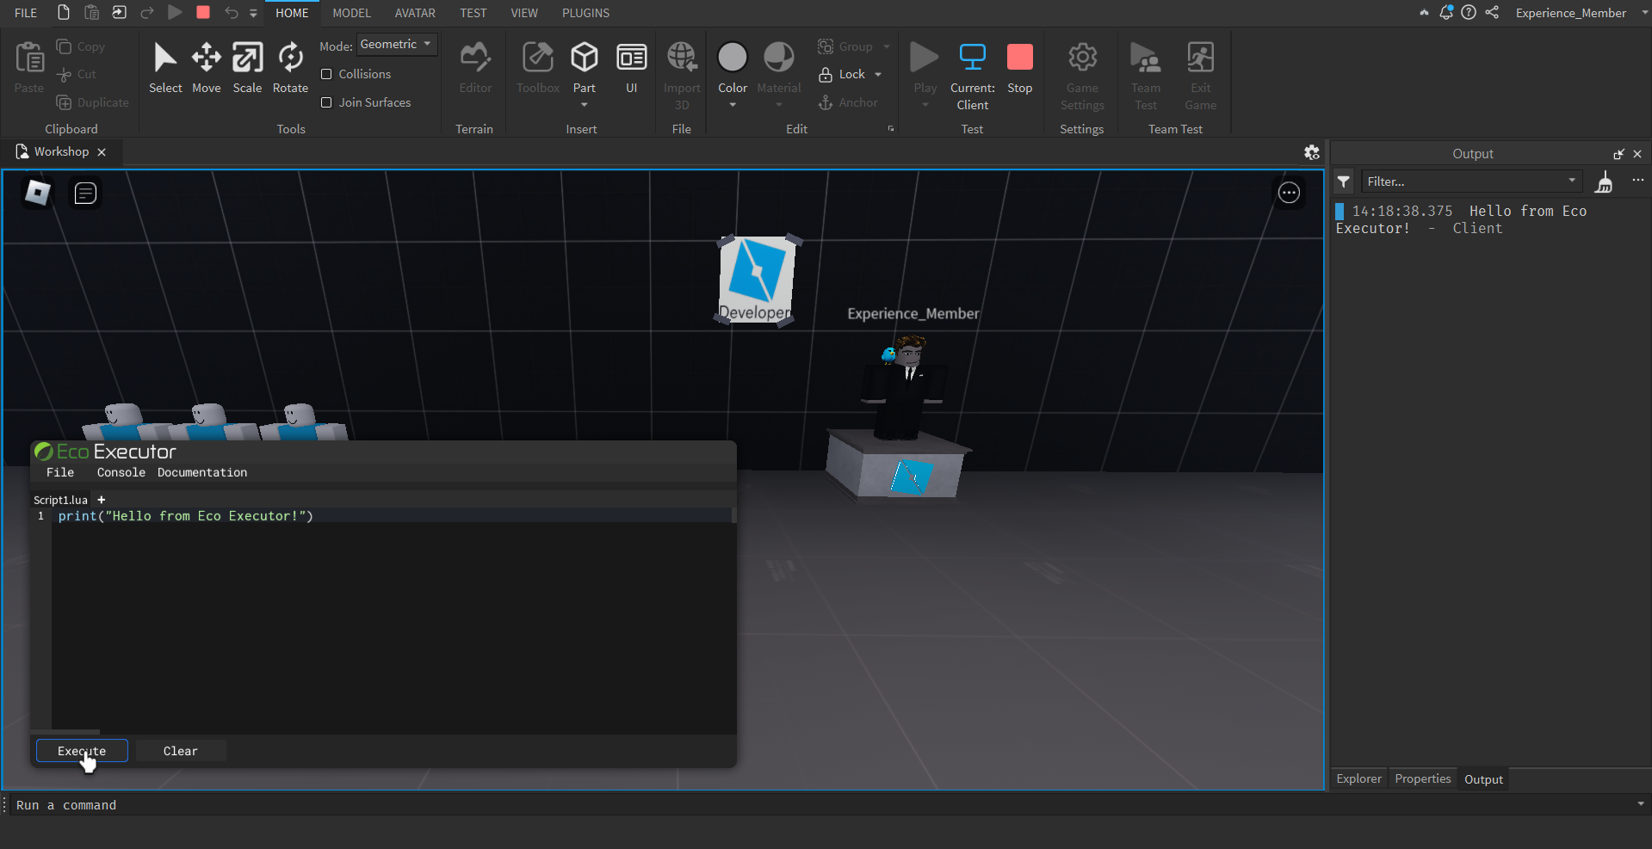Open the three-dot menu in viewport corner
This screenshot has height=849, width=1652.
coord(1289,193)
